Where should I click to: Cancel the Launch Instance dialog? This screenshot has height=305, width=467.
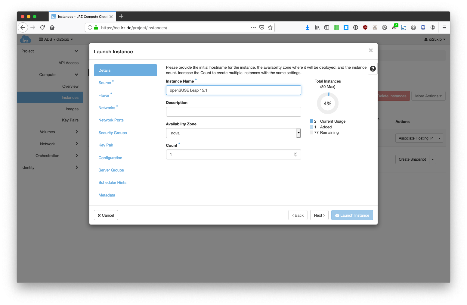[106, 215]
